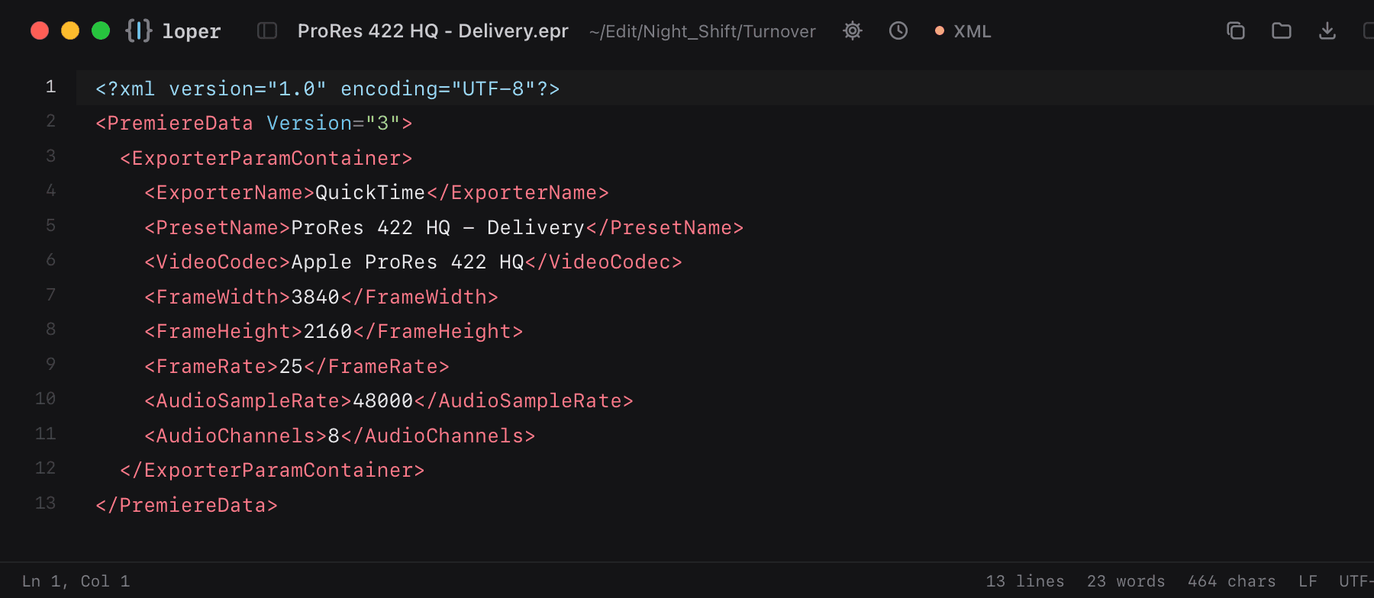Click the FrameWidth value 3840
Screen dimensions: 1374x598
[315, 297]
